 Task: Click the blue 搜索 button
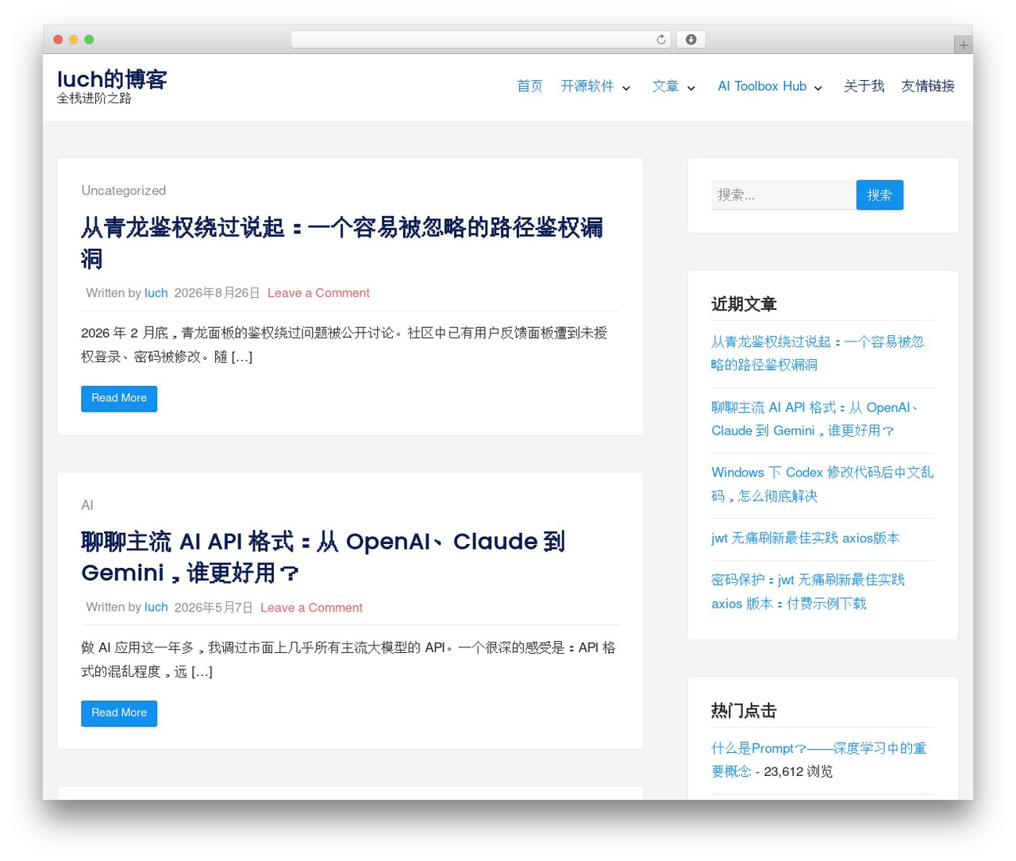(x=879, y=195)
